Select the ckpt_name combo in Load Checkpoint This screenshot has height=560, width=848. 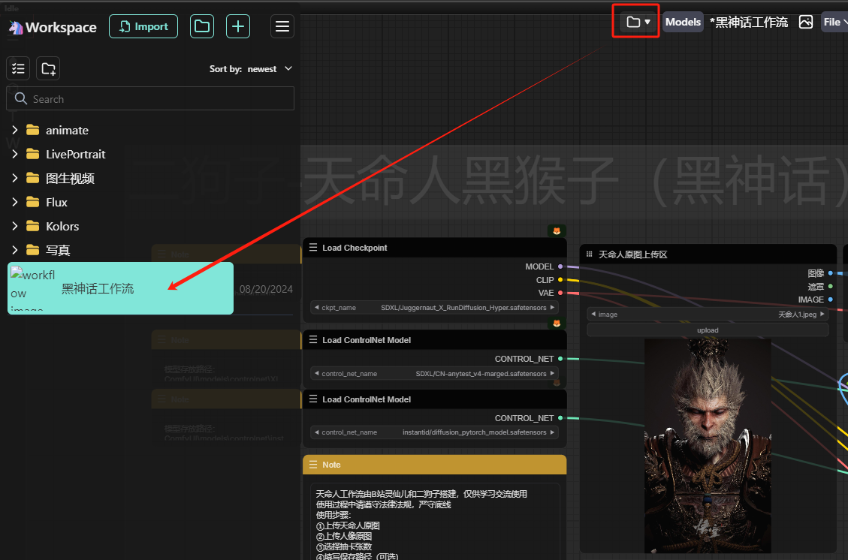click(x=434, y=308)
